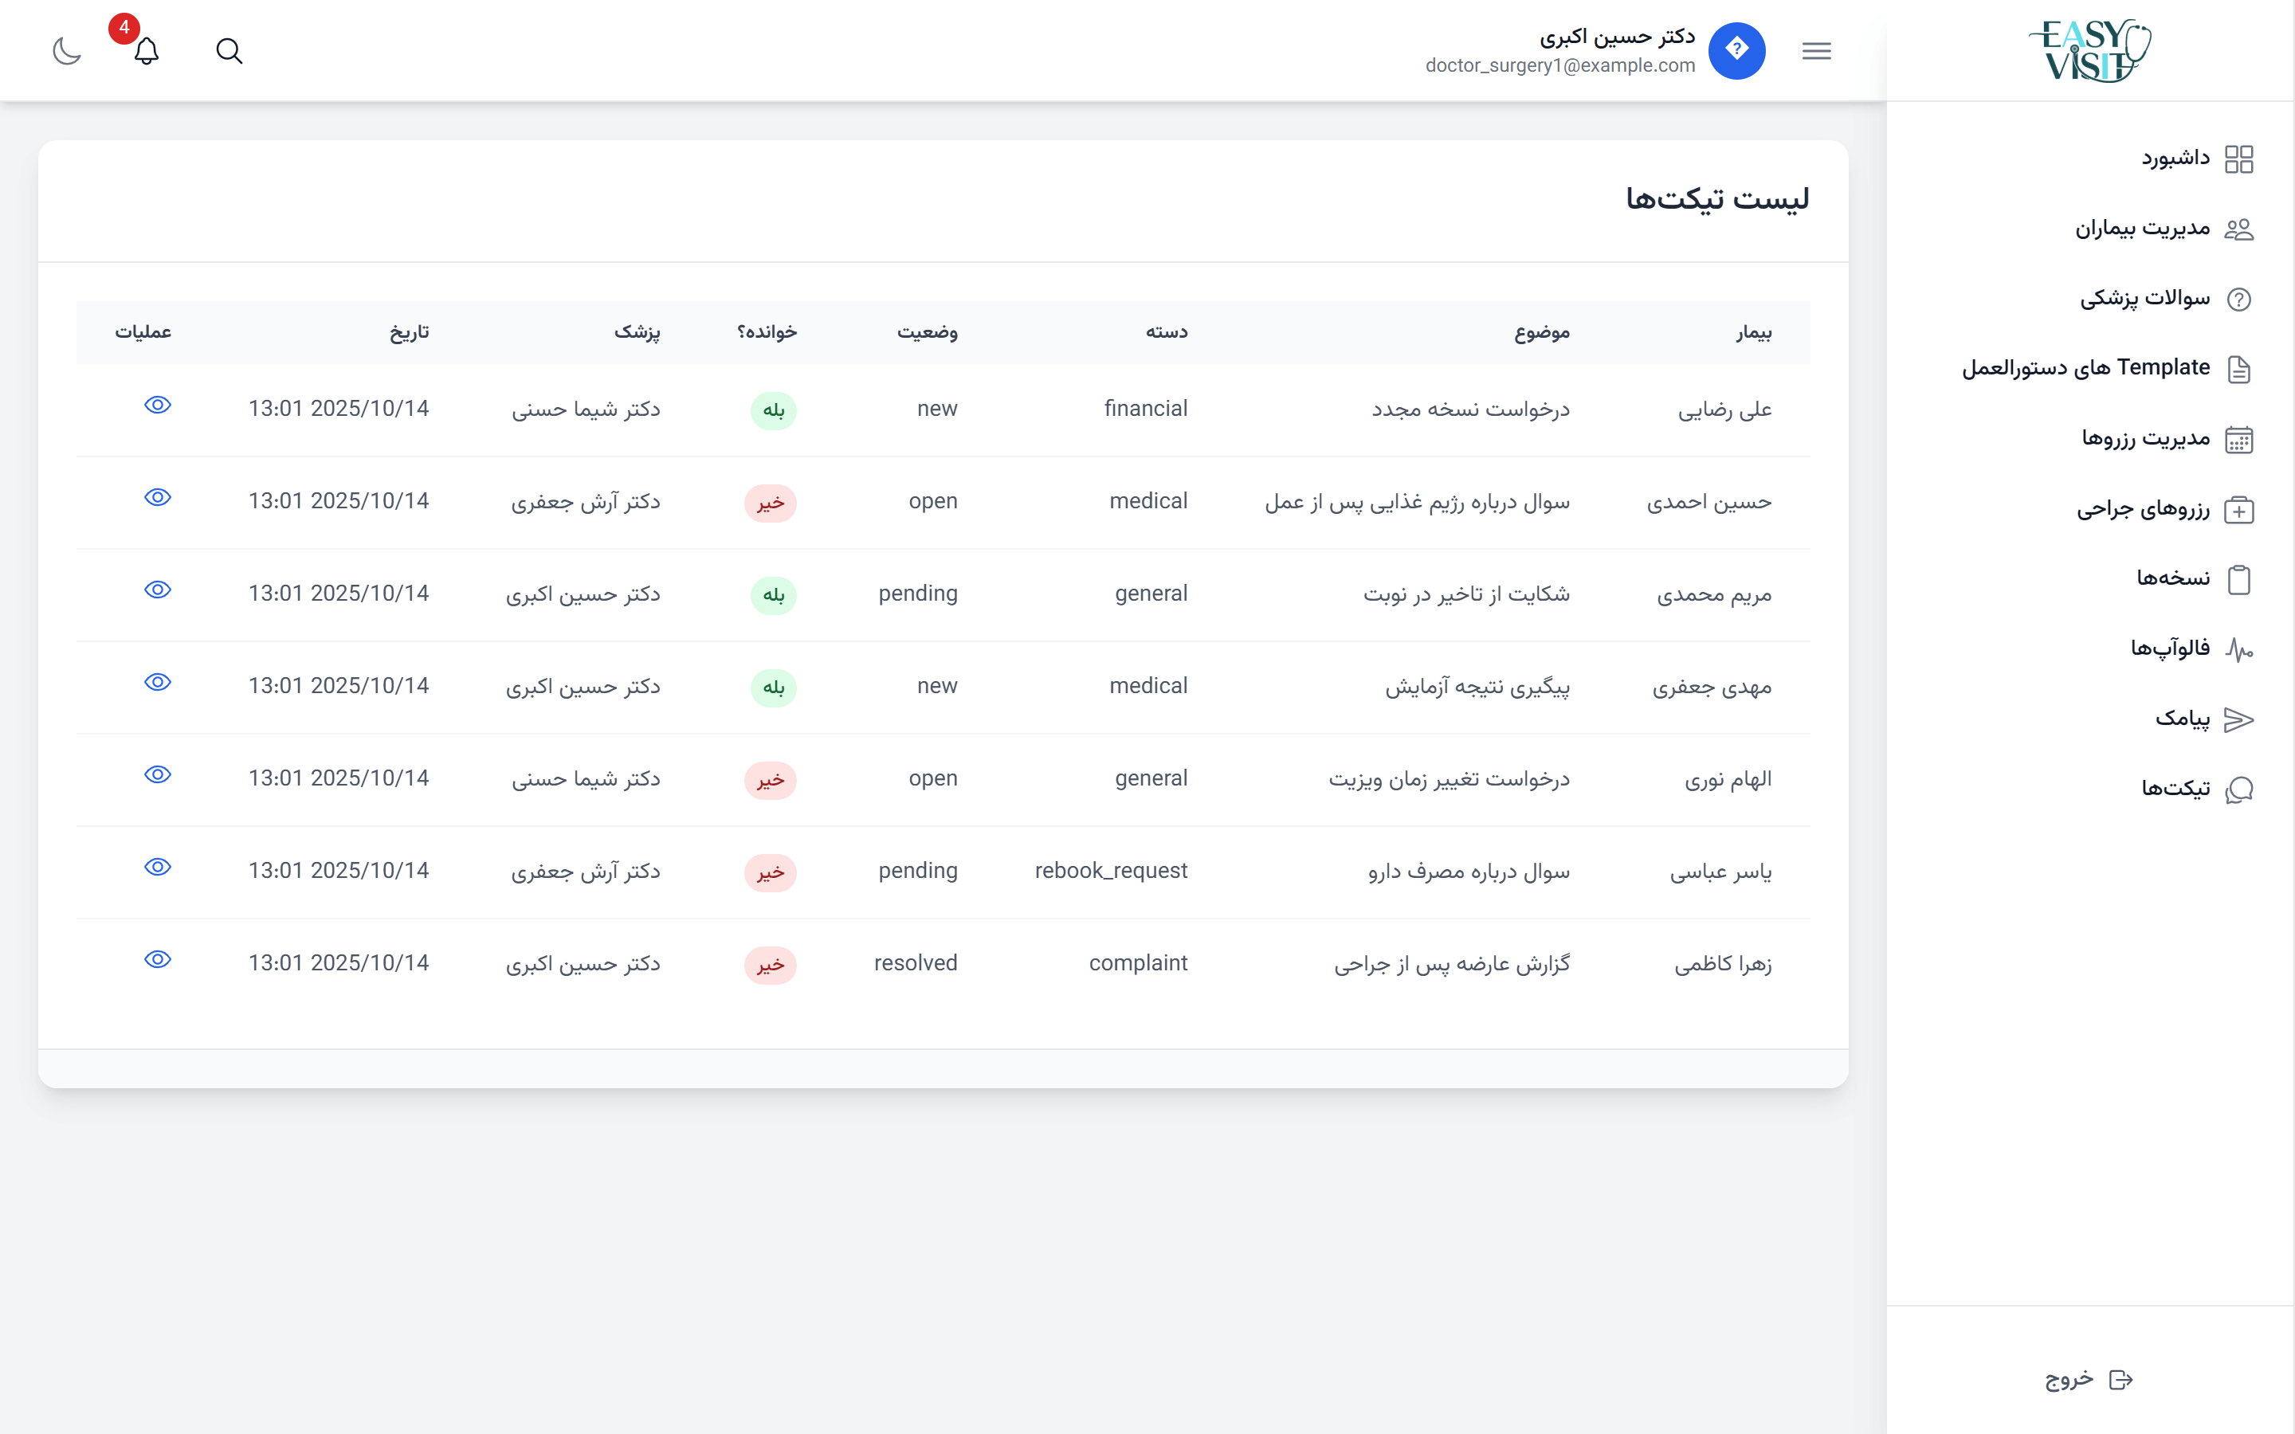Open پیامک in the sidebar
This screenshot has height=1434, width=2295.
click(x=2182, y=720)
